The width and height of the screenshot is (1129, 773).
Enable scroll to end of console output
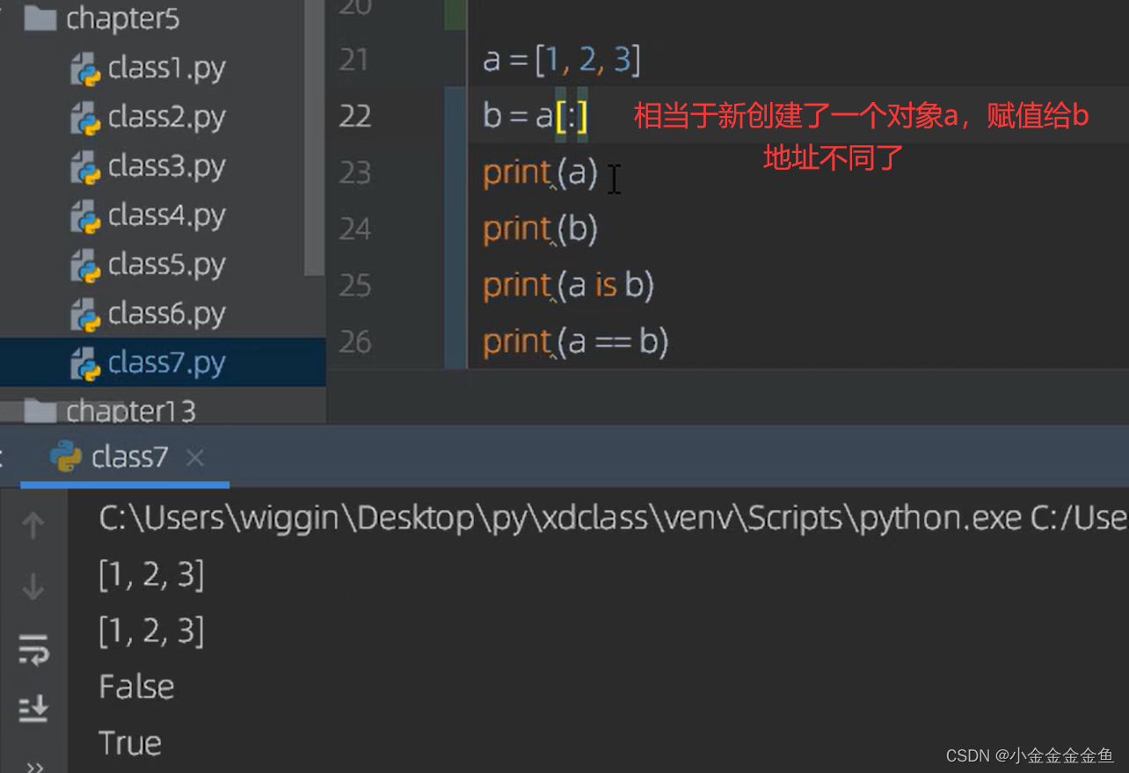(x=33, y=708)
